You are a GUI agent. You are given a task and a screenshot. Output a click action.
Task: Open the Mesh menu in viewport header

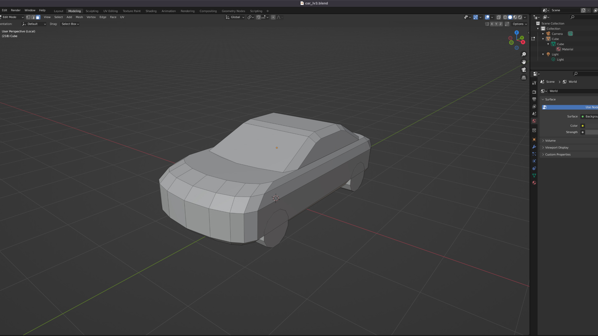pyautogui.click(x=79, y=17)
